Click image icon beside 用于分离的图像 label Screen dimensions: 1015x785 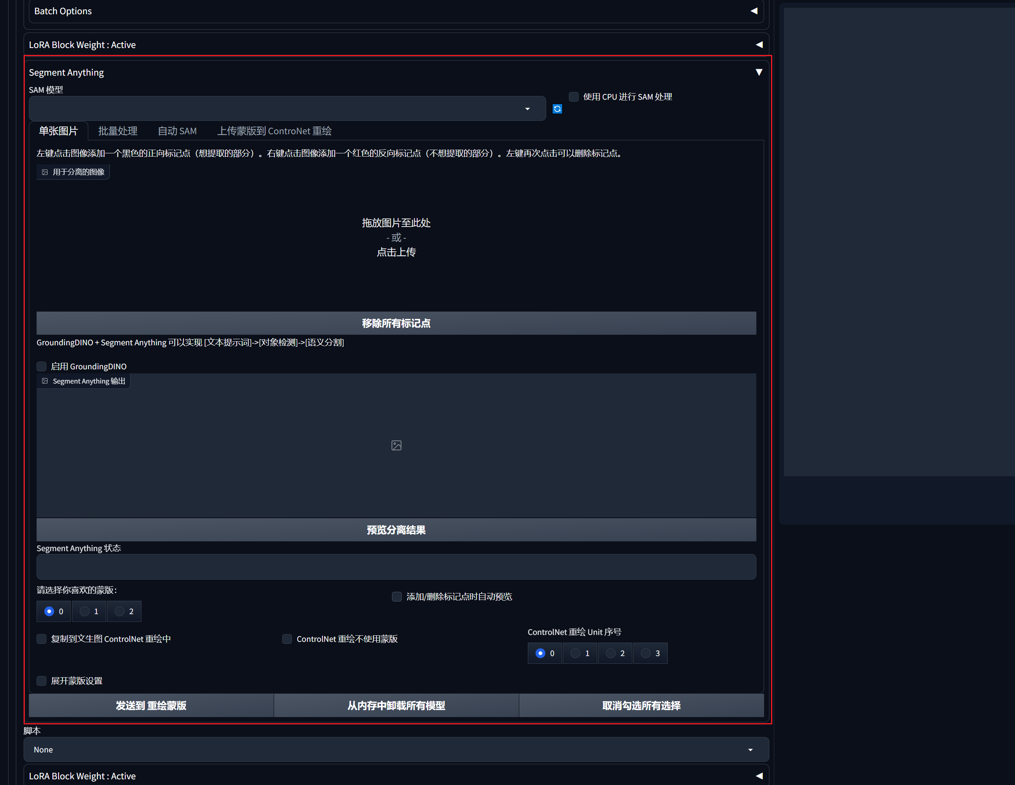coord(45,172)
